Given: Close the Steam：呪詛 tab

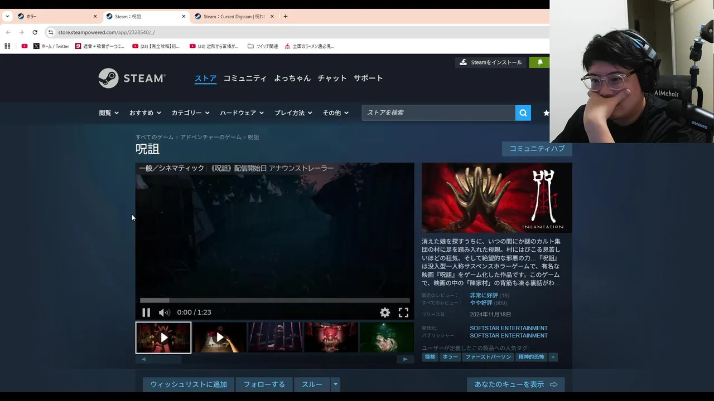Looking at the screenshot, I should tap(184, 16).
